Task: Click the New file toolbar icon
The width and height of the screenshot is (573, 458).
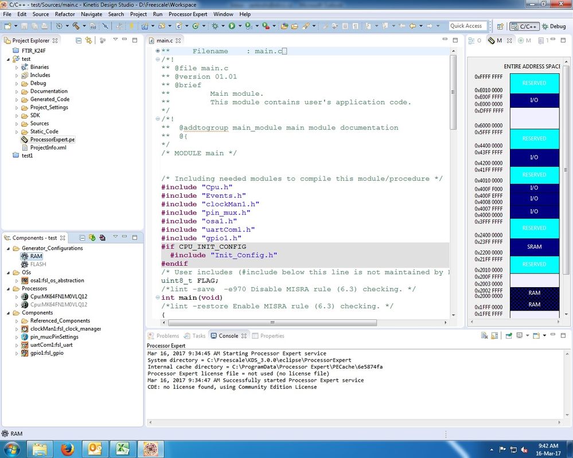Action: (x=7, y=26)
